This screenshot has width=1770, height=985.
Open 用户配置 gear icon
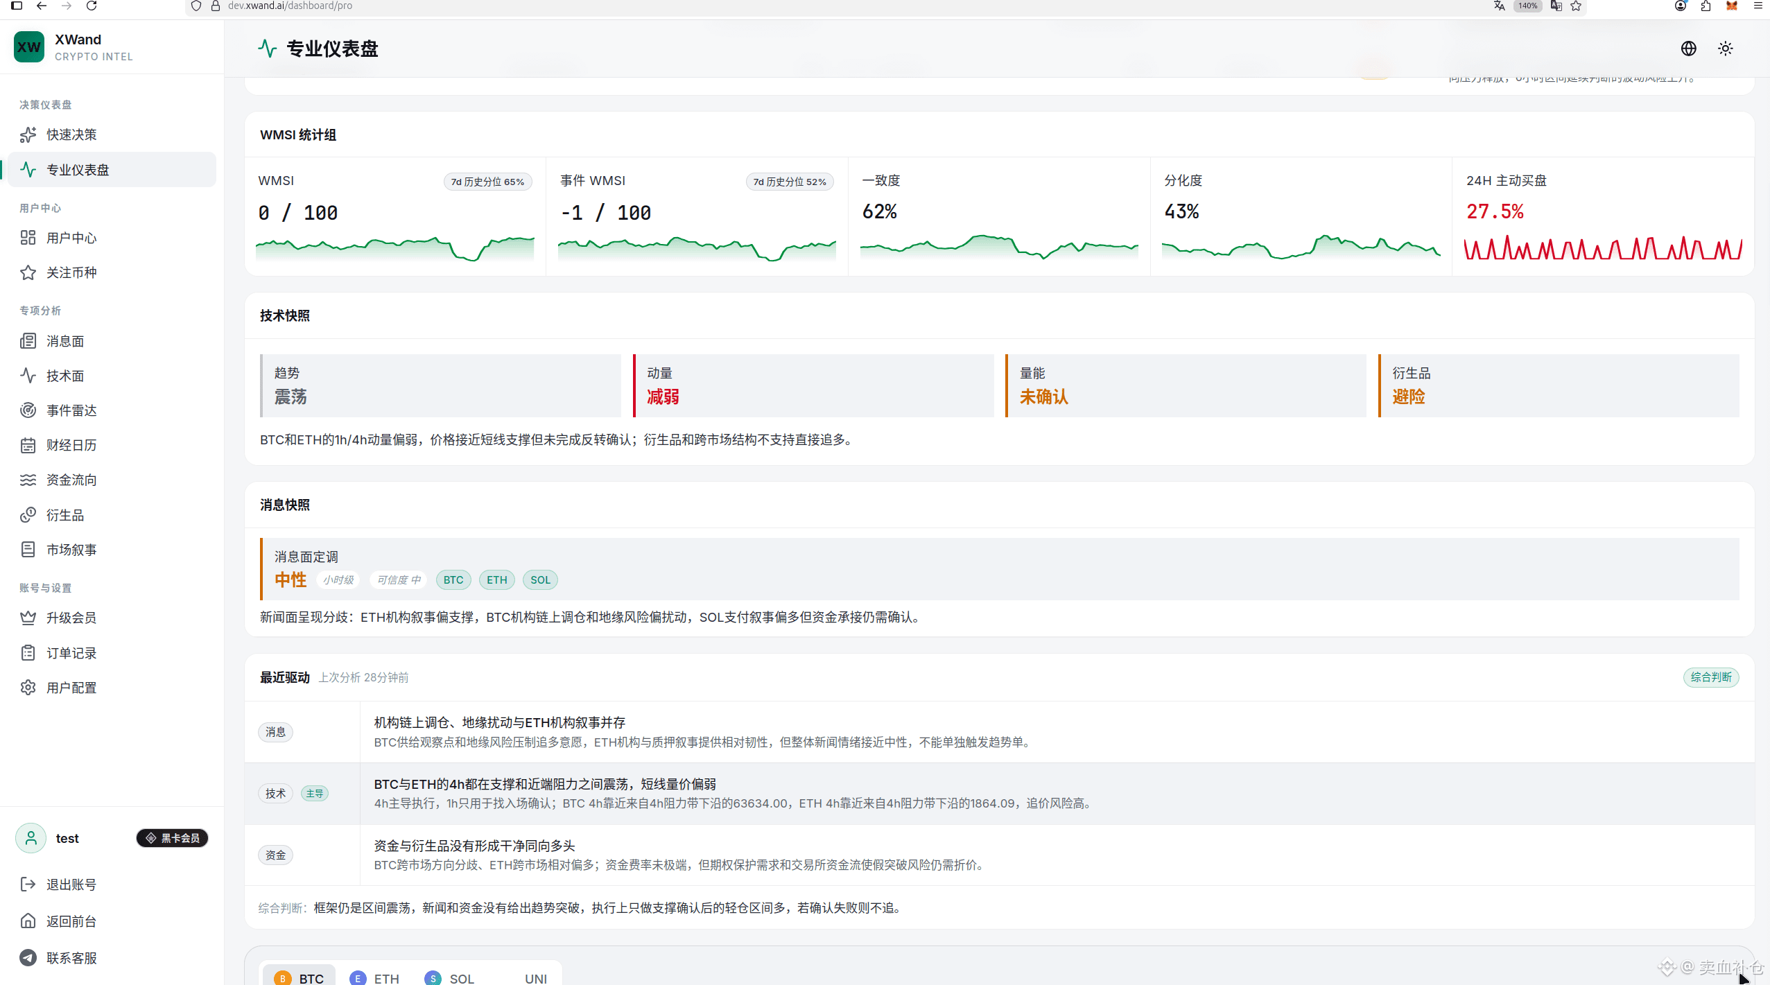[x=28, y=688]
